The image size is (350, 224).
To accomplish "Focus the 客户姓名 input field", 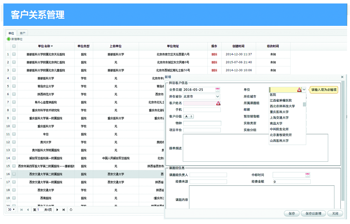I will [199, 103].
